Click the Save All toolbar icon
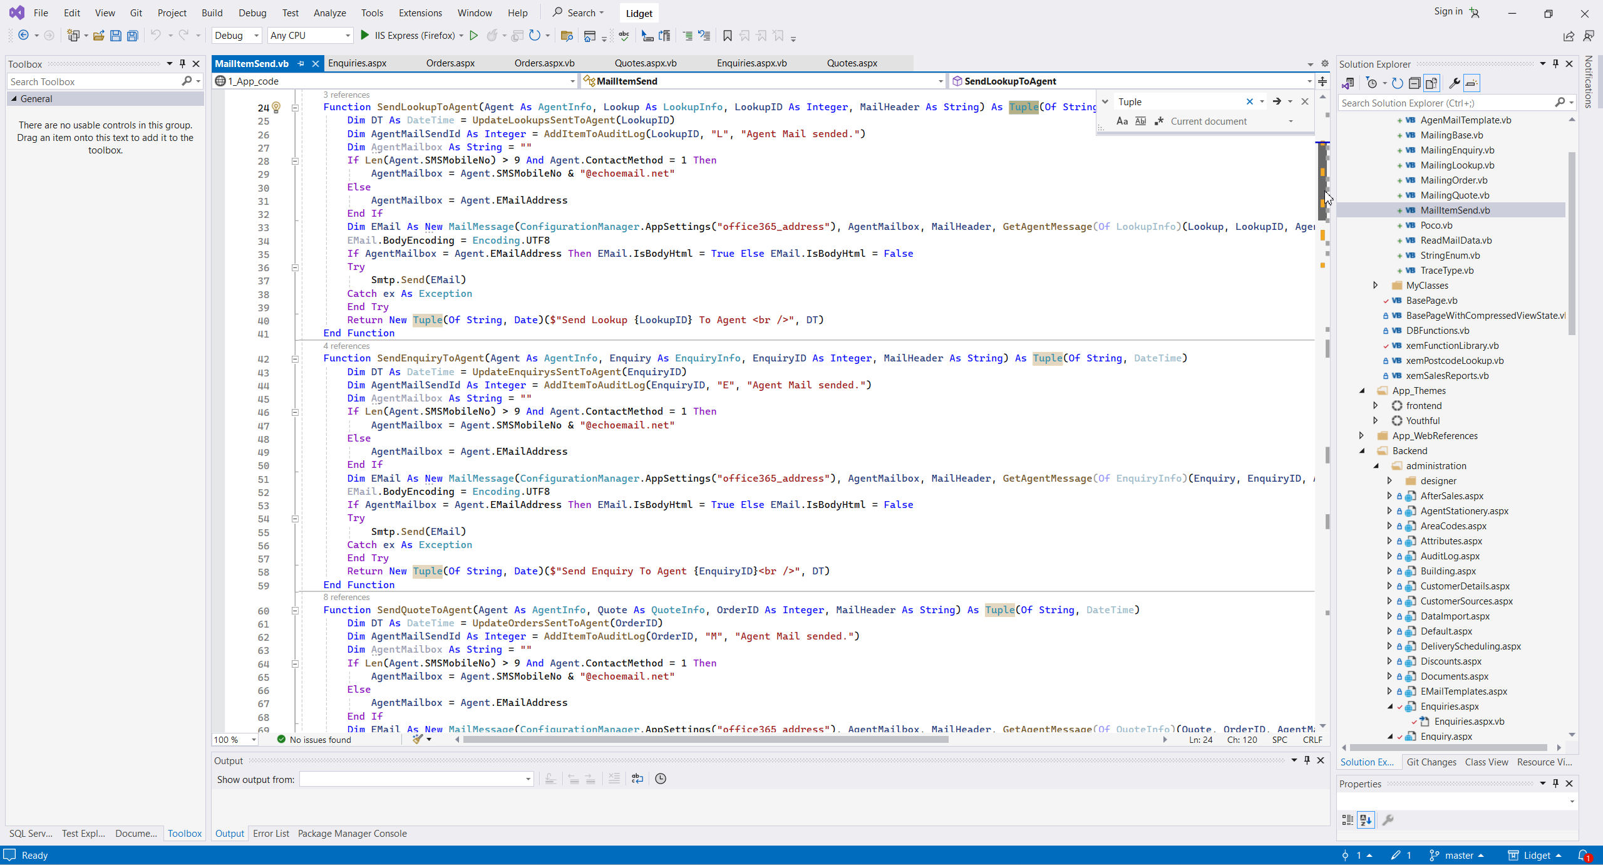Screen dimensions: 1603x865 point(132,36)
